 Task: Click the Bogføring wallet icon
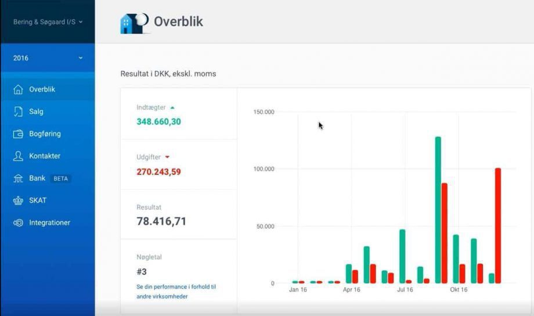pyautogui.click(x=18, y=134)
